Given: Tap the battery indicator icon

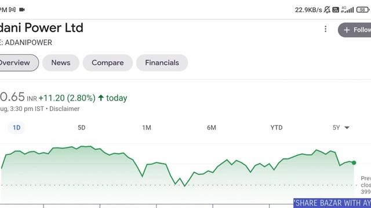Looking at the screenshot, I should coord(363,10).
